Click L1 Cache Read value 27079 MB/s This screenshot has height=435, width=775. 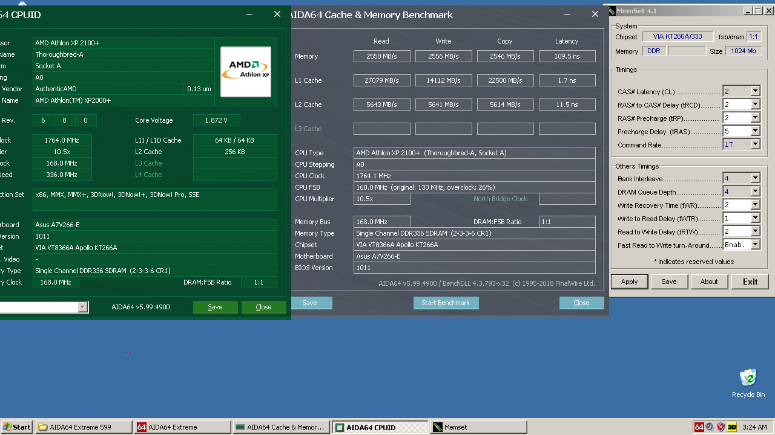pyautogui.click(x=382, y=80)
